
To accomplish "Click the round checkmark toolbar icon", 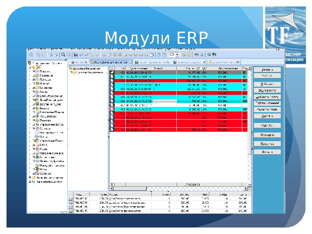I will tap(115, 55).
